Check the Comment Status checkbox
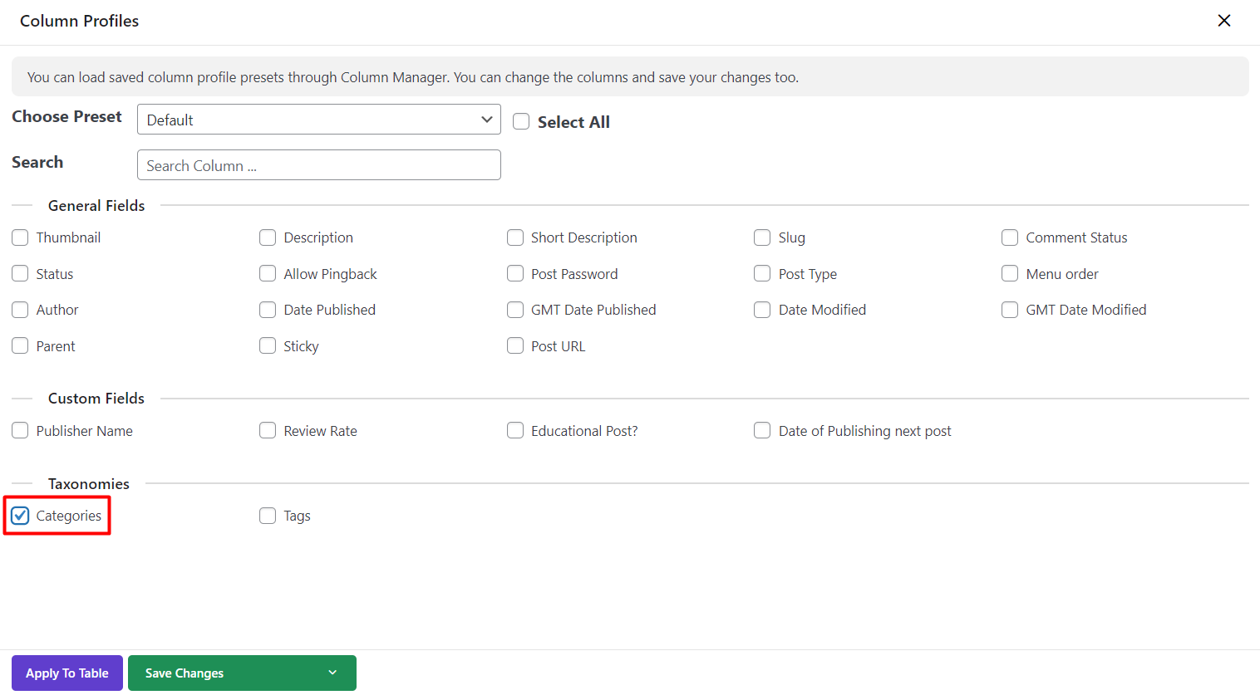 pyautogui.click(x=1010, y=237)
